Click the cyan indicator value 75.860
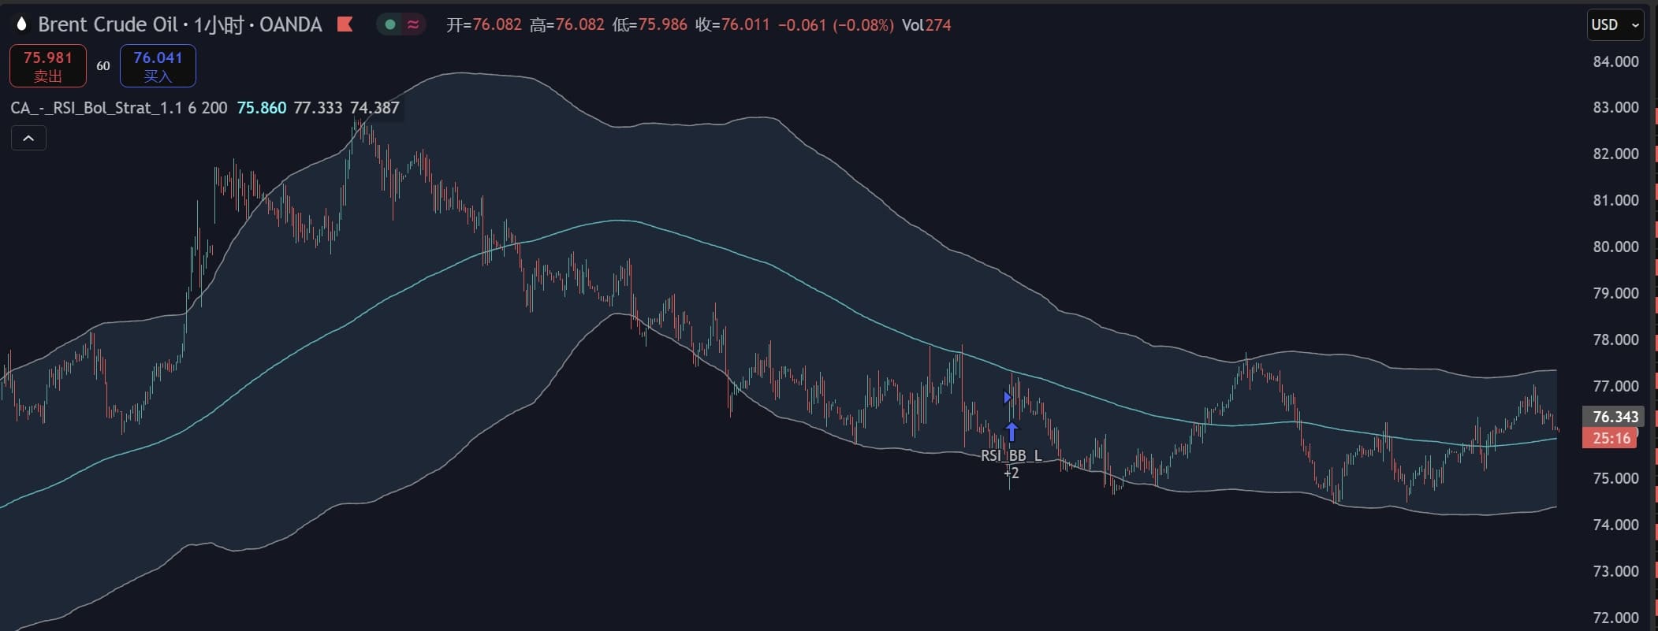The width and height of the screenshot is (1658, 631). tap(262, 108)
